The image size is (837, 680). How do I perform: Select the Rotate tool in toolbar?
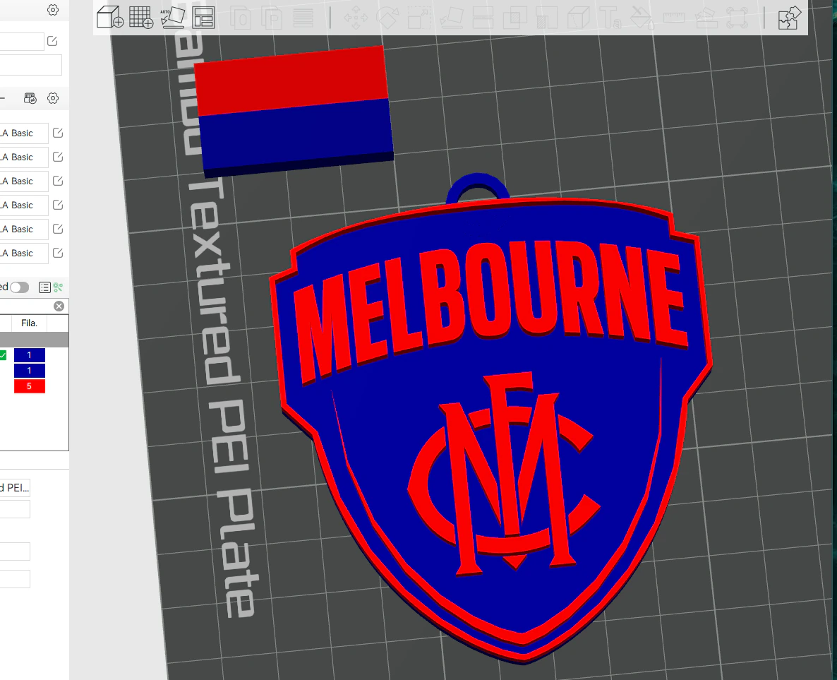[x=387, y=18]
